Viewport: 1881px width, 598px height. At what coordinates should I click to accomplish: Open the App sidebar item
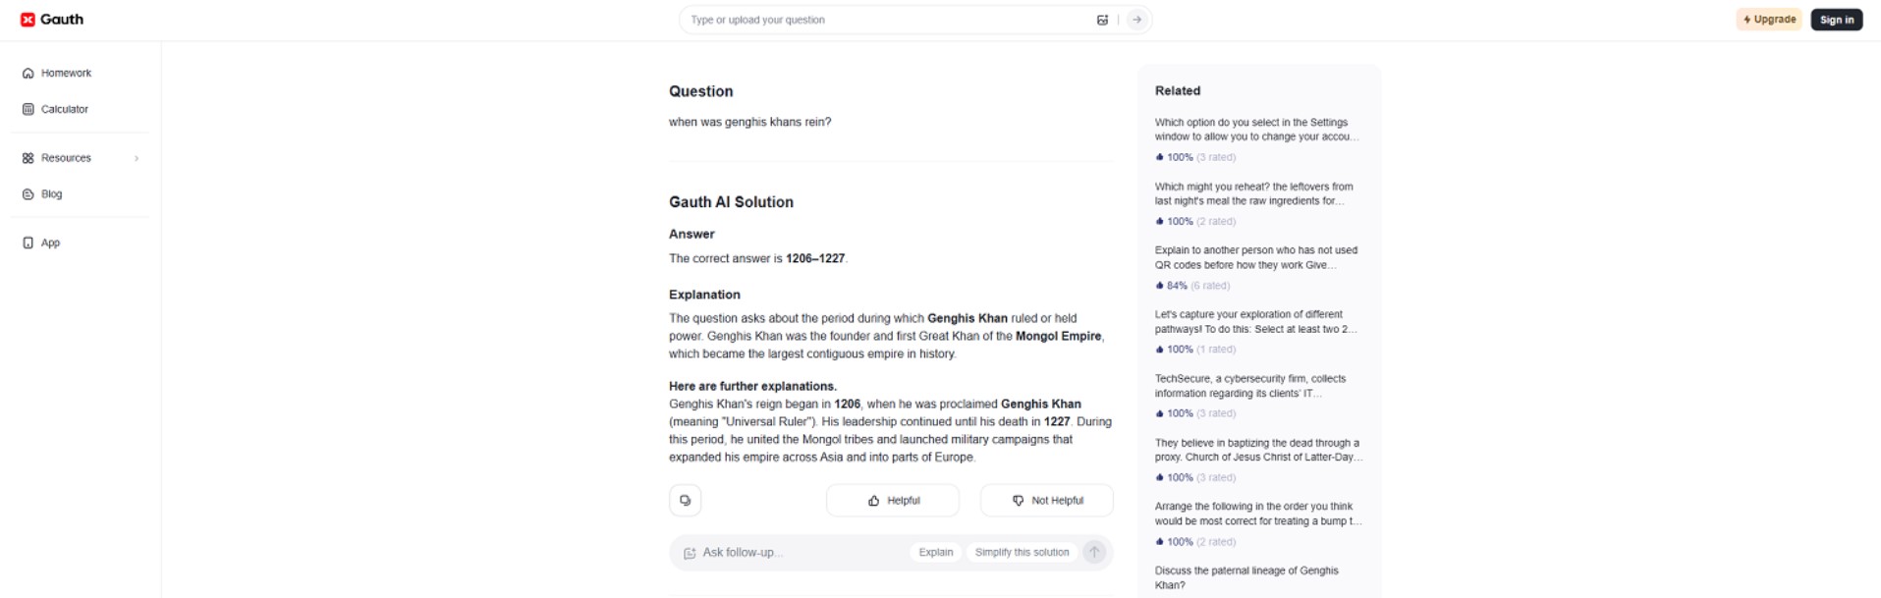50,243
